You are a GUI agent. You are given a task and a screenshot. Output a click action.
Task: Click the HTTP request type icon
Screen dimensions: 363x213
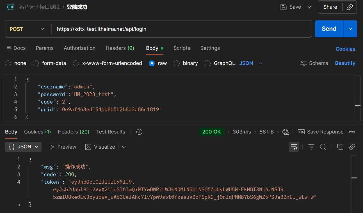pyautogui.click(x=11, y=7)
